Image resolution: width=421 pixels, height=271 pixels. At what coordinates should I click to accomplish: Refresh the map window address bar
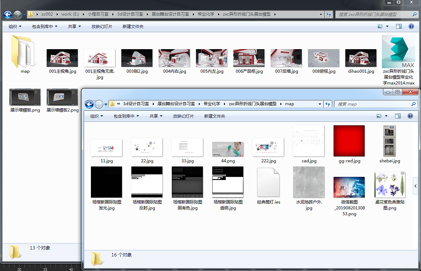coord(328,104)
